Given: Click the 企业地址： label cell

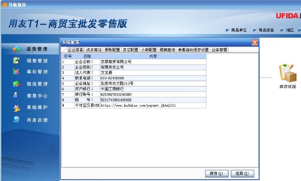Looking at the screenshot, I should click(87, 83).
